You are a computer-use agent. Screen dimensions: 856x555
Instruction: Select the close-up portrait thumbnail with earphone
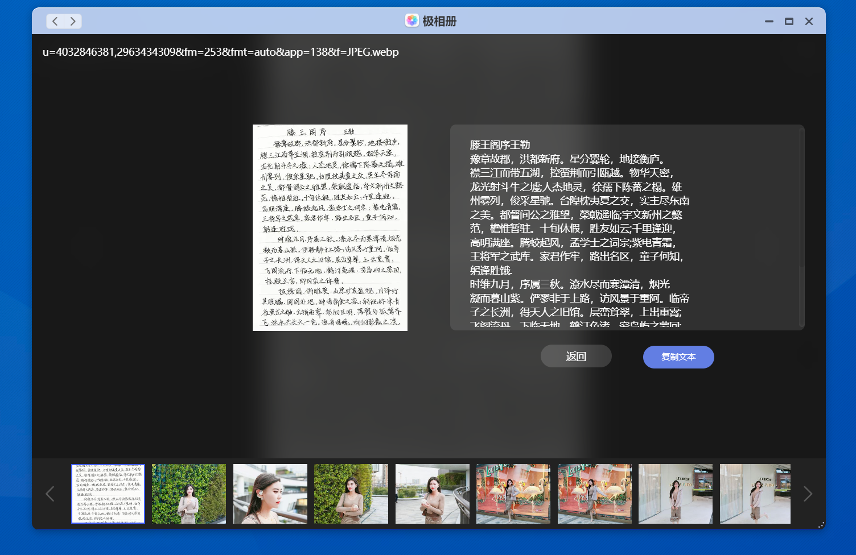[x=270, y=494]
